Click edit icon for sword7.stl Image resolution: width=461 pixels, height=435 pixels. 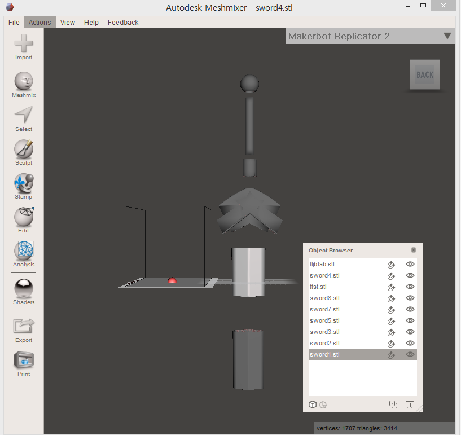coord(391,310)
